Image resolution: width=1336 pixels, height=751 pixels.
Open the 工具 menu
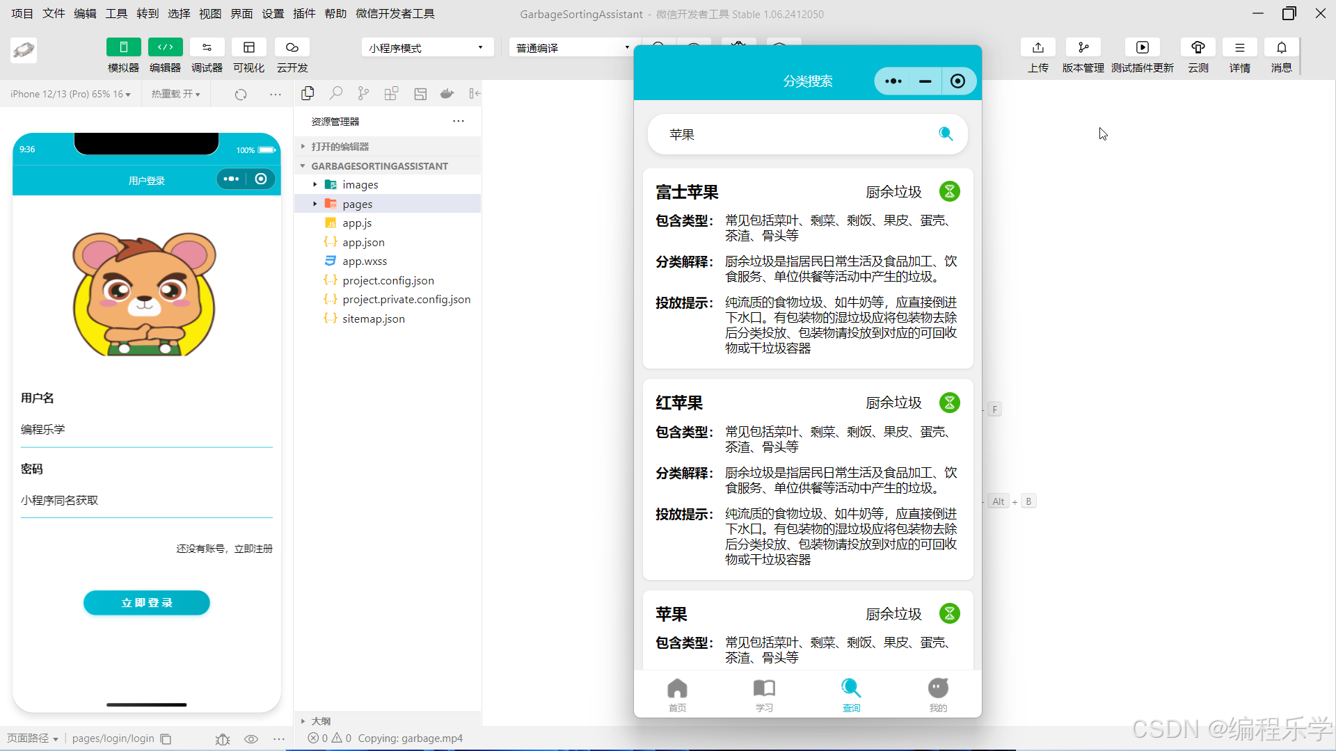[116, 13]
